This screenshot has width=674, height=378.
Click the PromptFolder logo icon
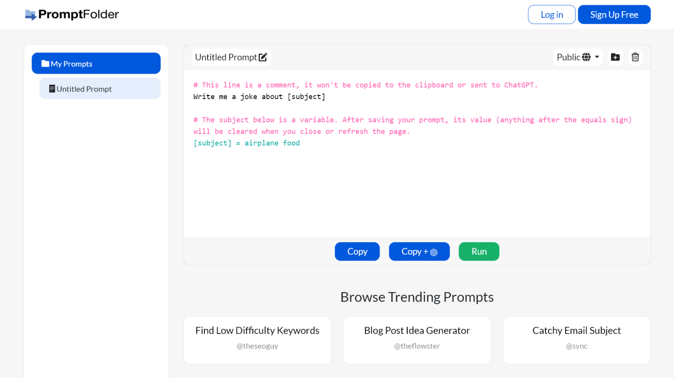31,14
